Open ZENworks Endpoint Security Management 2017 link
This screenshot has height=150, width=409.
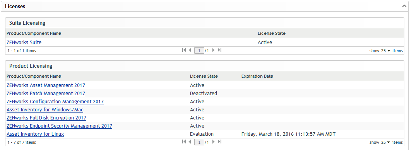(x=60, y=126)
